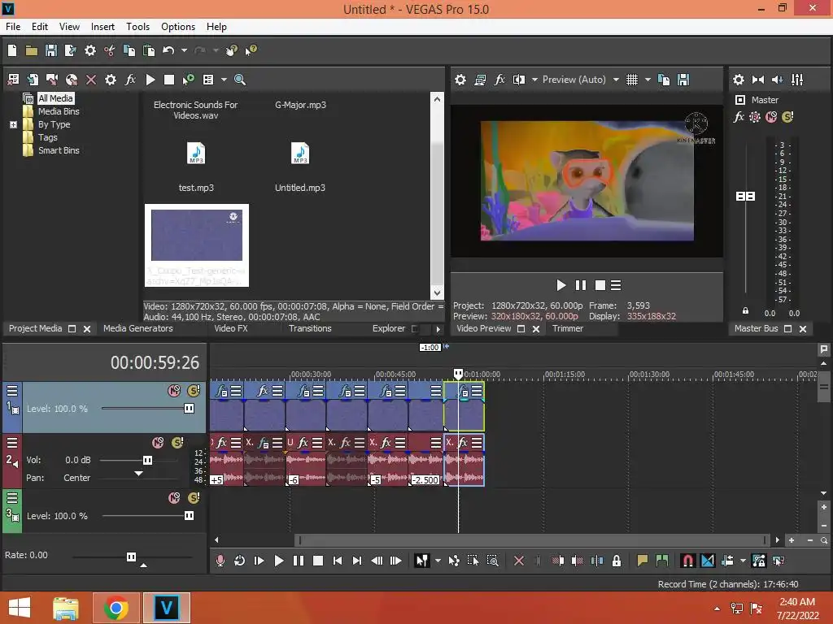Open track 1 hamburger menu

pos(12,391)
